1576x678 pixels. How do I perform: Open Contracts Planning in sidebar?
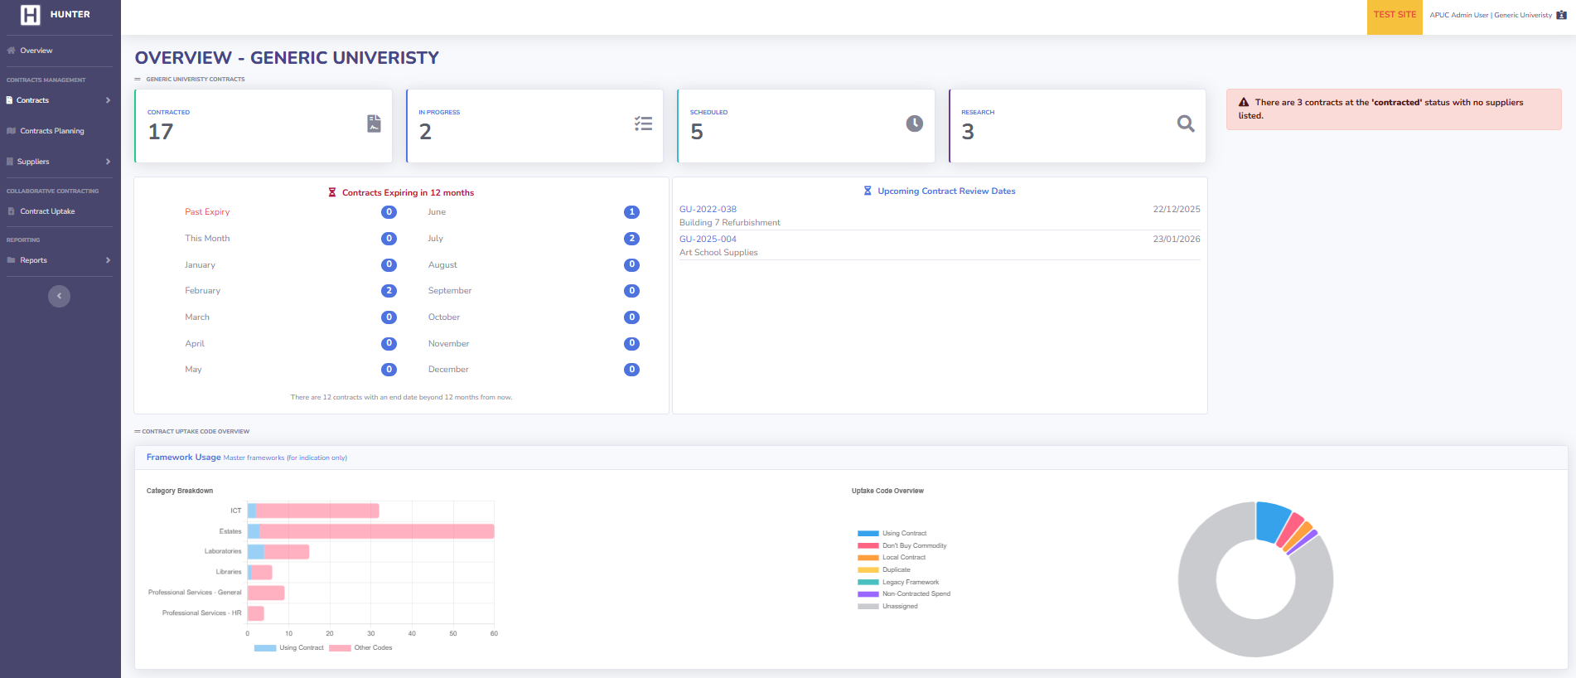point(52,131)
